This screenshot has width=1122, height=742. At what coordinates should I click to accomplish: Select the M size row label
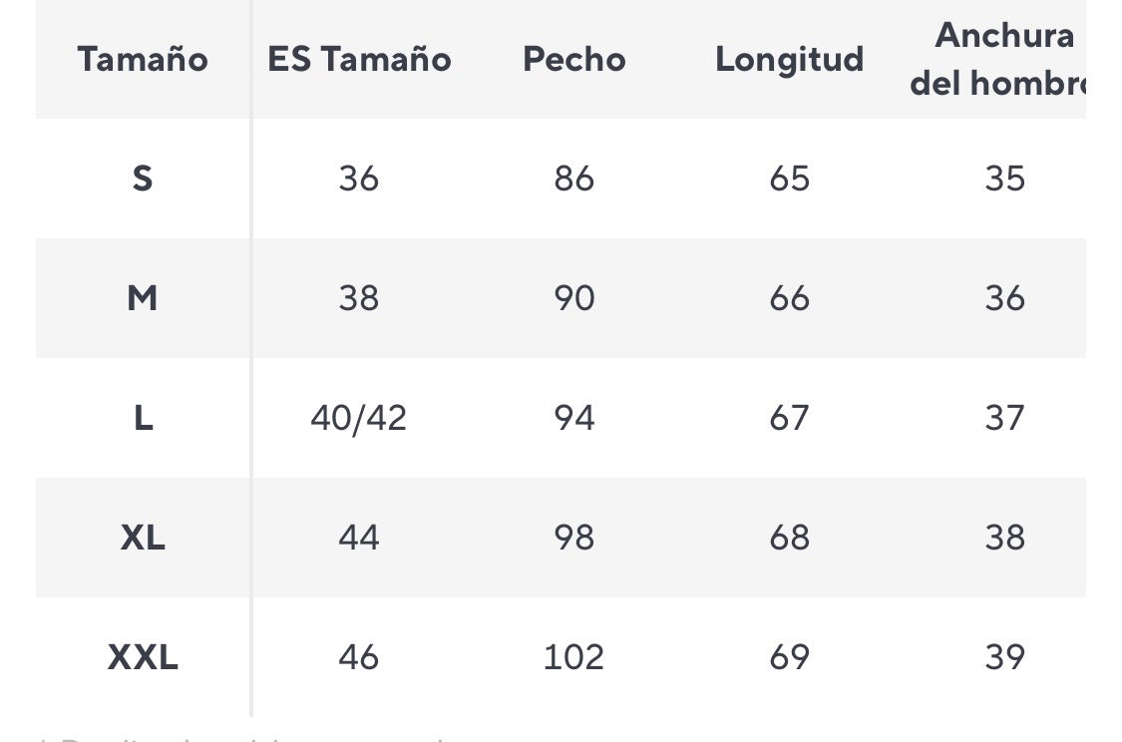point(143,298)
